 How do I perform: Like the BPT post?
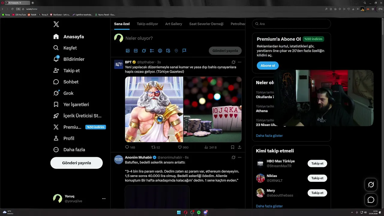pyautogui.click(x=183, y=147)
